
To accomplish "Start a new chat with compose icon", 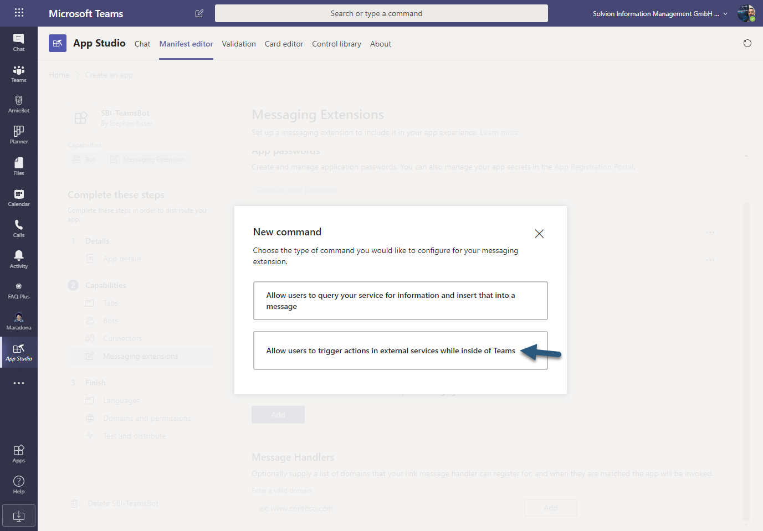I will [x=199, y=13].
